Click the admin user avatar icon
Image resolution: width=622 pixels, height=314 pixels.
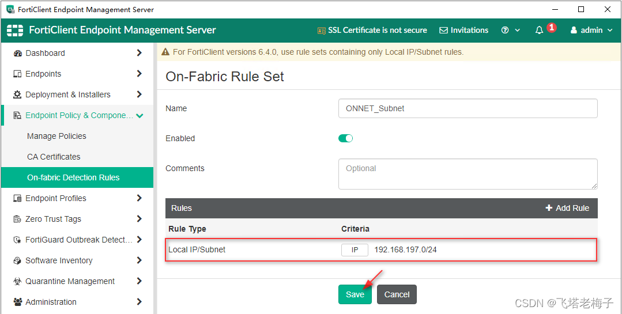[574, 30]
